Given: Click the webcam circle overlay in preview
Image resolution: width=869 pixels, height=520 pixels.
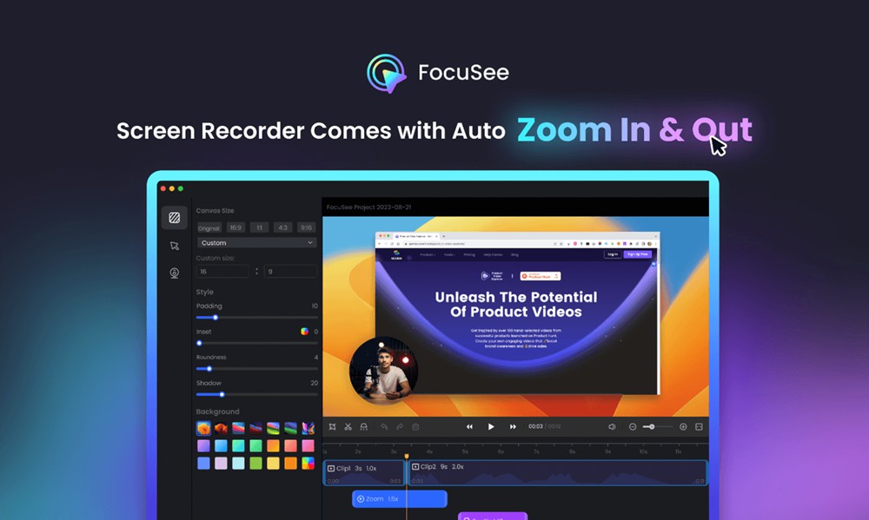Looking at the screenshot, I should point(383,371).
